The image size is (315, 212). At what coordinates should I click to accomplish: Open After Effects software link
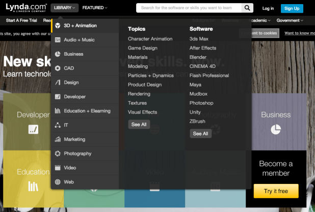point(203,48)
